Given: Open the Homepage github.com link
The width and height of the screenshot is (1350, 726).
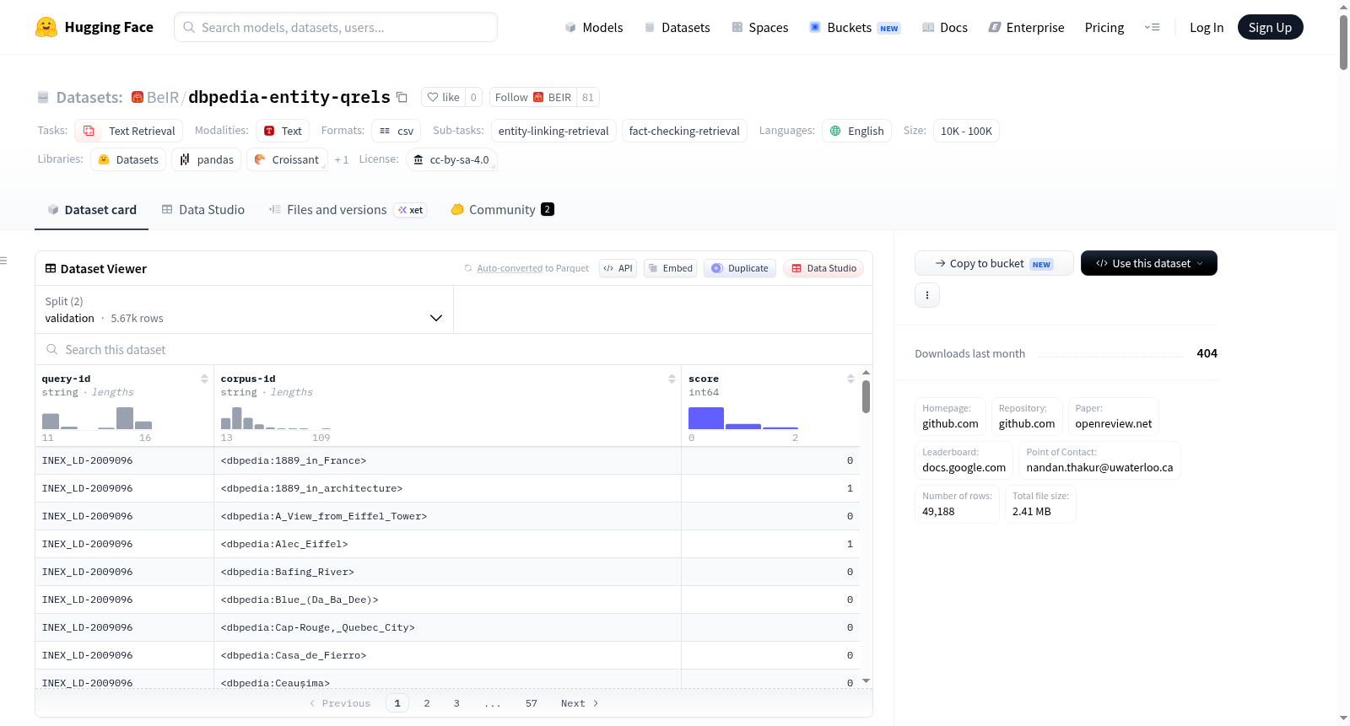Looking at the screenshot, I should 950,417.
